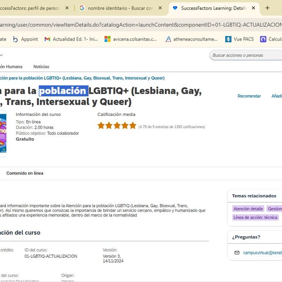The width and height of the screenshot is (282, 282).
Task: Click the course cover thumbnail image
Action: pos(3,133)
